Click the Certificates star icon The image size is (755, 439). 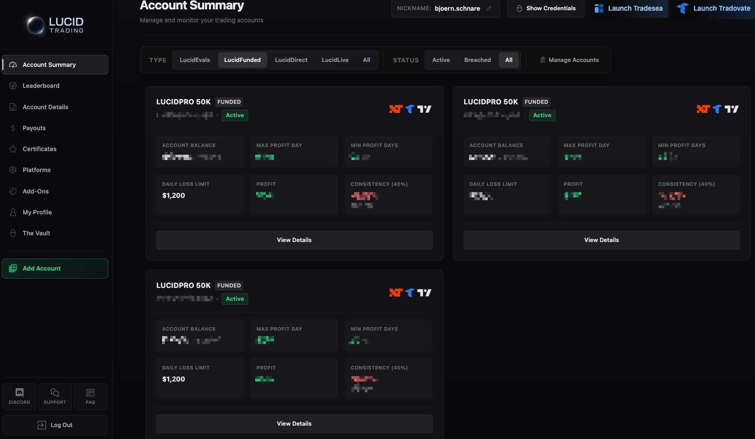13,149
